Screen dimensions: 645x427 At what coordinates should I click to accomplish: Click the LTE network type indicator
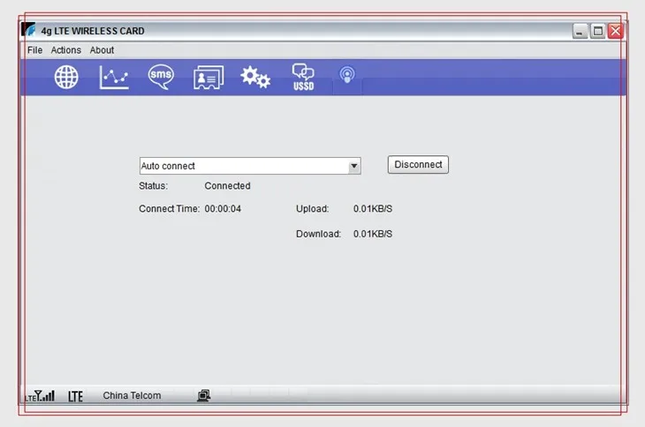click(75, 396)
